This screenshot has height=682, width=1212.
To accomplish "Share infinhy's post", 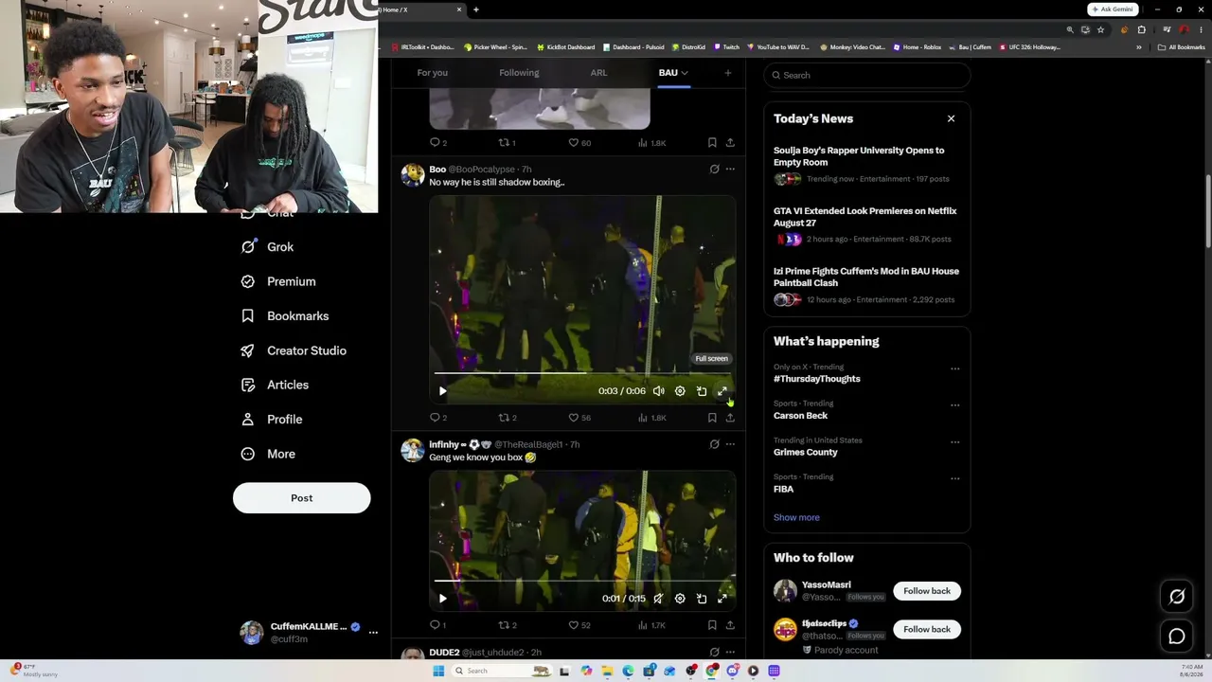I will pos(730,625).
